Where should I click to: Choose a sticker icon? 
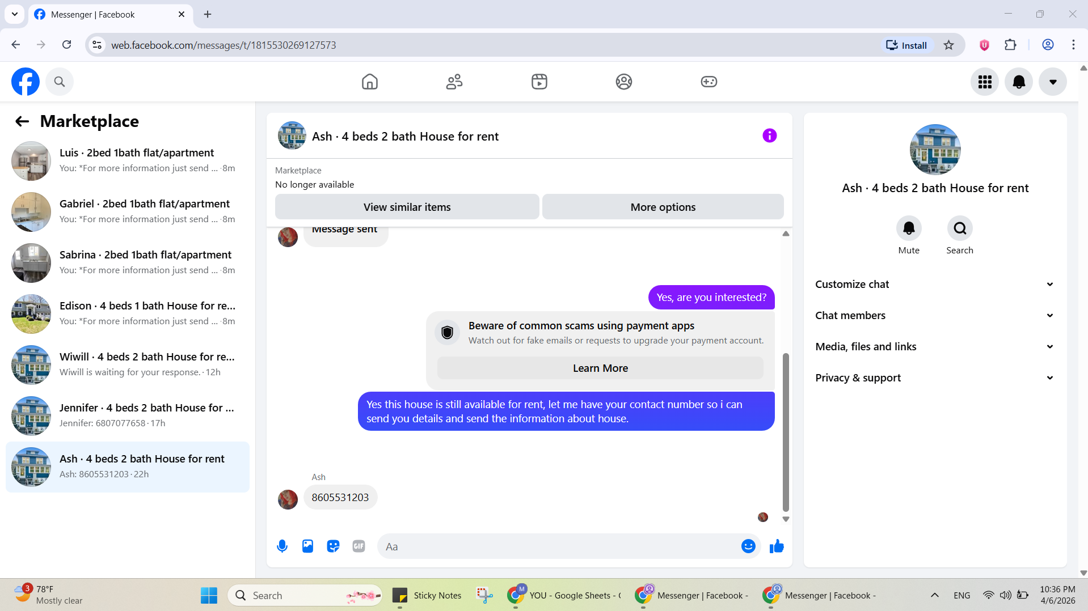(333, 546)
